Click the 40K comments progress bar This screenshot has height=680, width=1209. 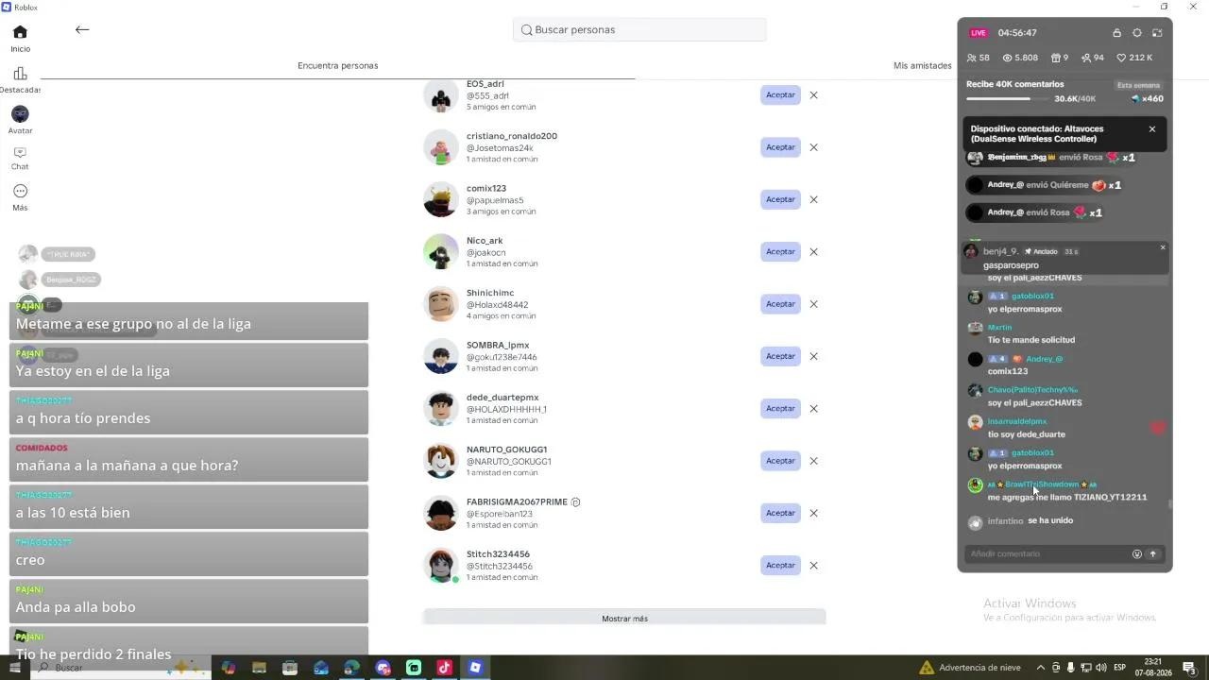tap(1009, 99)
